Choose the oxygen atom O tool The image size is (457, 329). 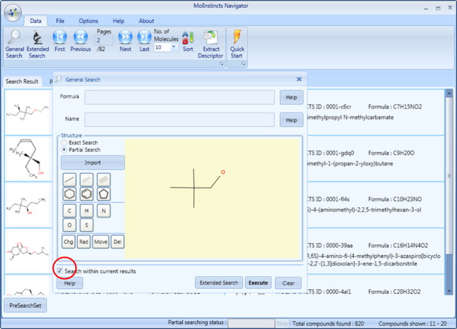[70, 225]
